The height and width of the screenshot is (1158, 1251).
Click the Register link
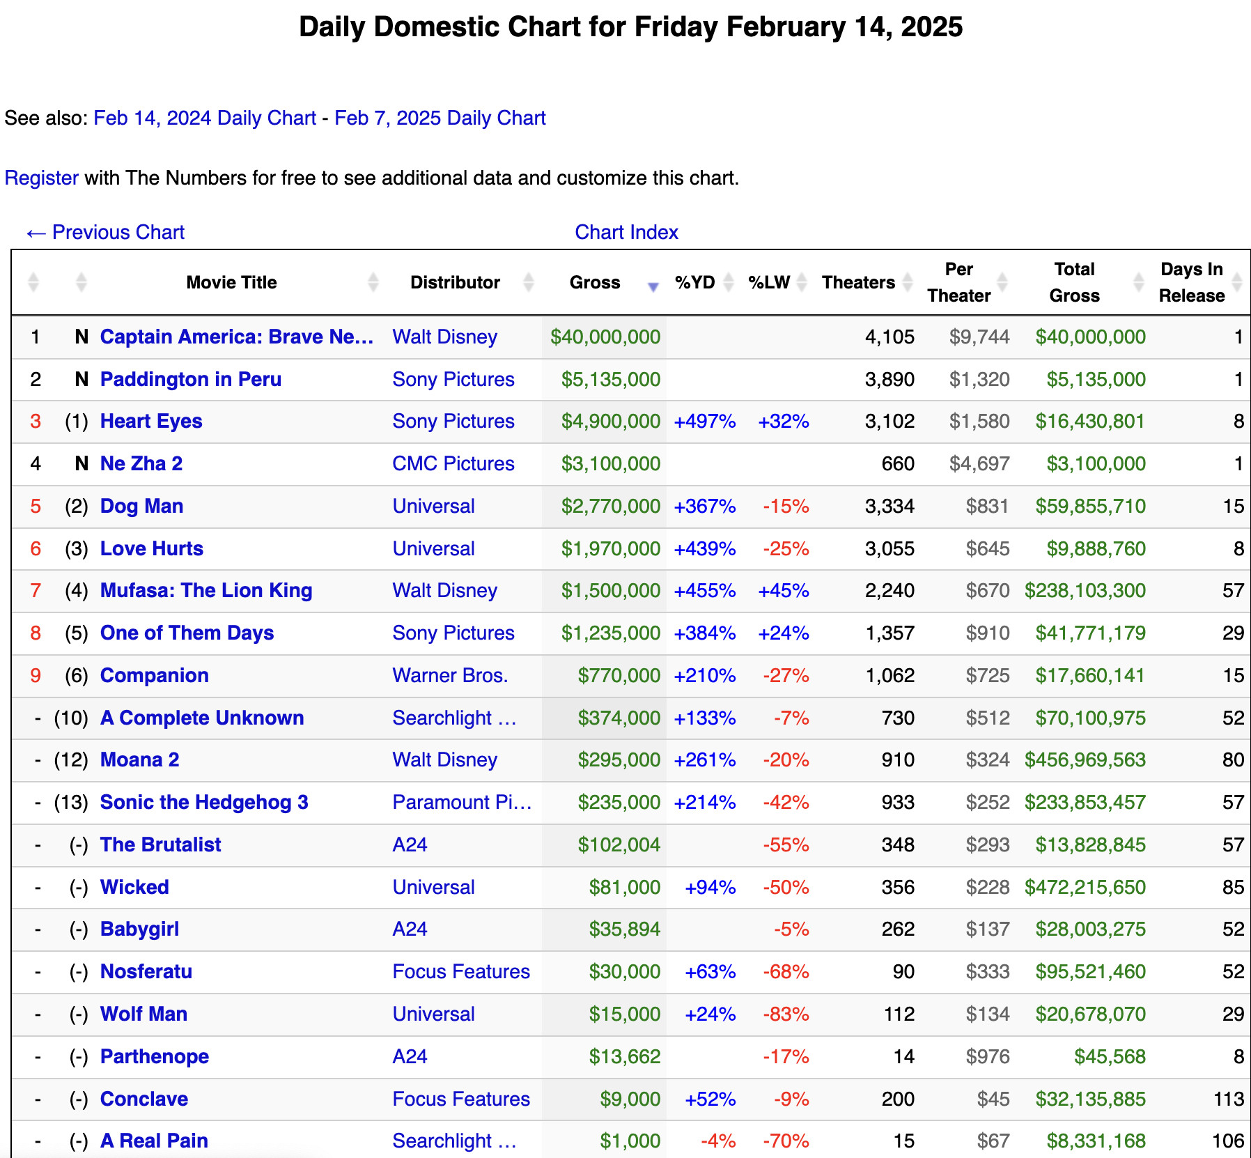click(x=42, y=178)
